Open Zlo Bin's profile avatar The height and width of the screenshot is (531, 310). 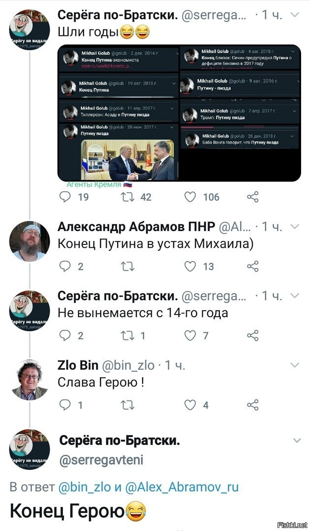coord(30,380)
